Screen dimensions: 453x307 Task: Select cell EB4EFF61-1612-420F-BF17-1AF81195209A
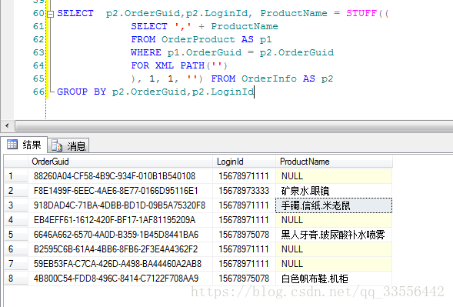[120, 220]
